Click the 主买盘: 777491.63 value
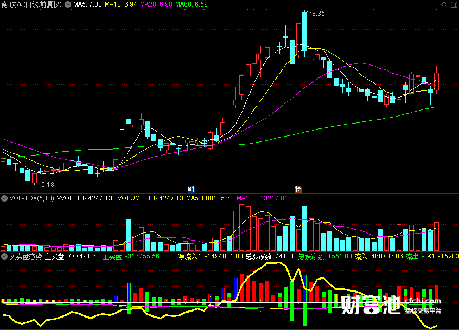The image size is (459, 330). (72, 256)
